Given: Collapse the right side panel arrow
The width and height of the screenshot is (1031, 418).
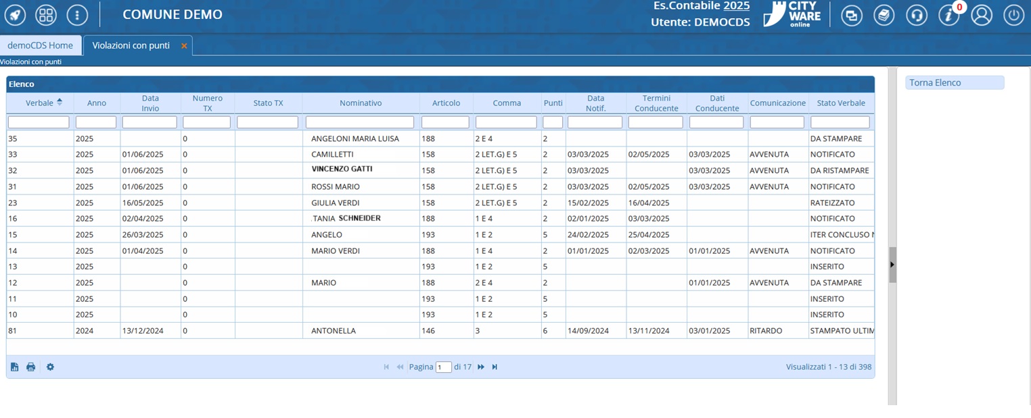Looking at the screenshot, I should pyautogui.click(x=892, y=265).
